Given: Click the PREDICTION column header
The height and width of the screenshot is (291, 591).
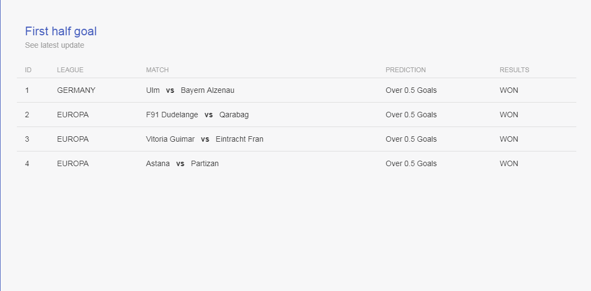Looking at the screenshot, I should tap(406, 69).
